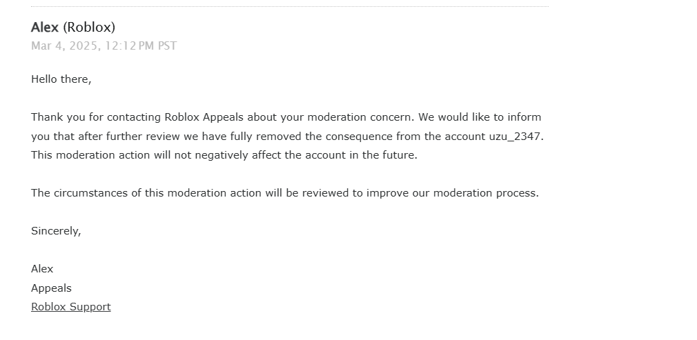Click the account name uzu_2347
The image size is (697, 340).
(515, 137)
